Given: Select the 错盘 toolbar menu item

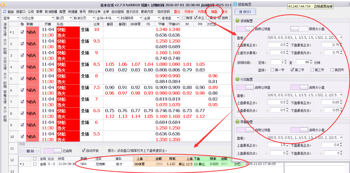Looking at the screenshot, I should coord(214,12).
